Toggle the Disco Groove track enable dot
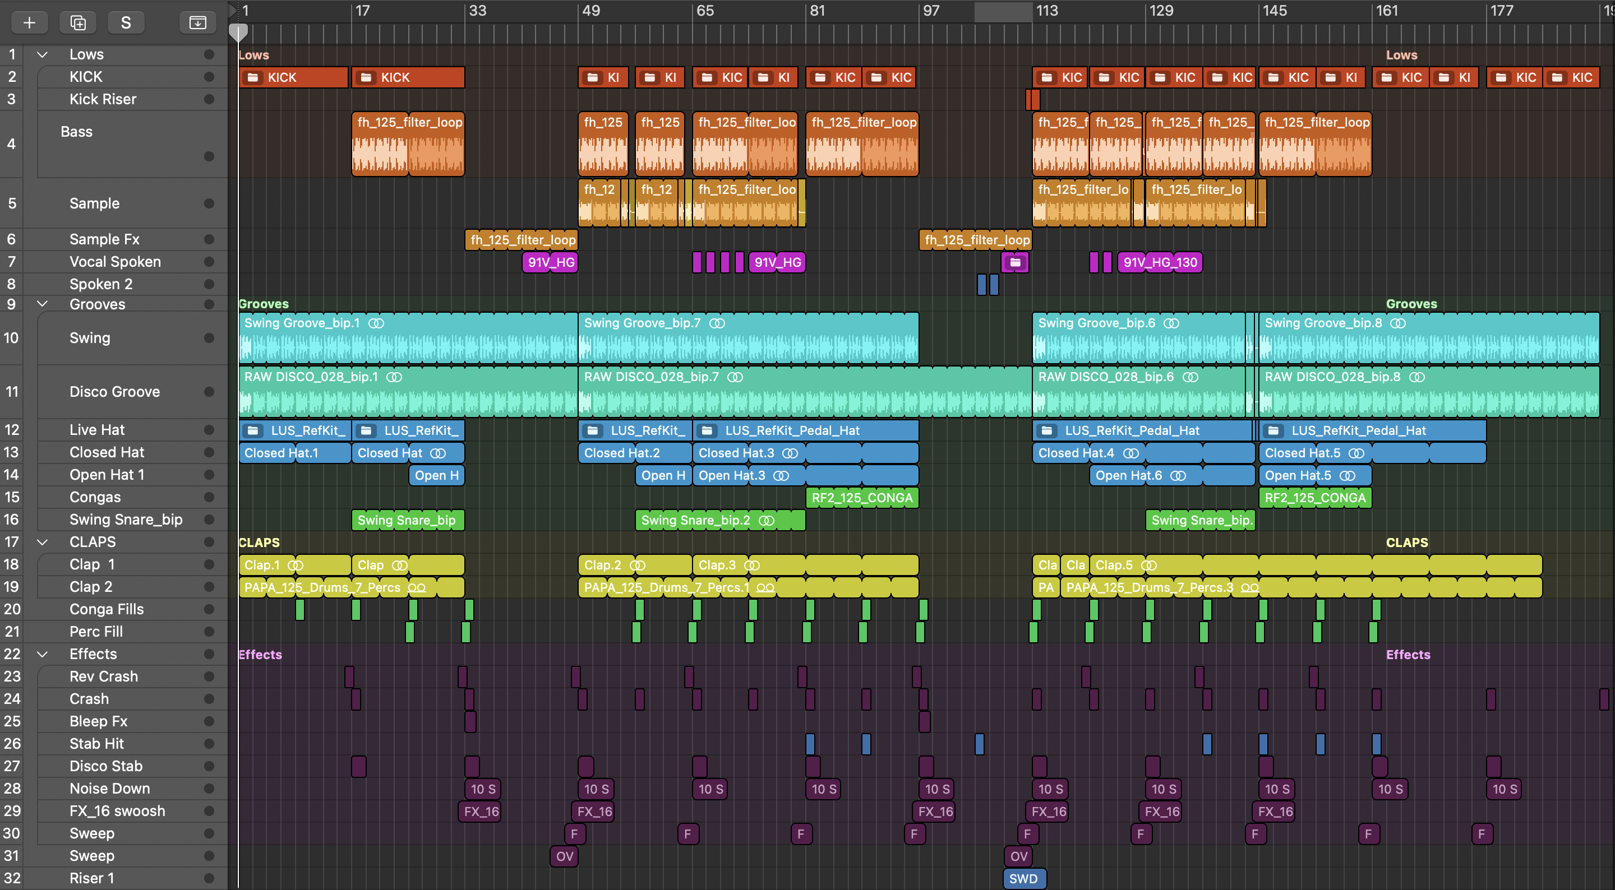The height and width of the screenshot is (890, 1615). click(209, 392)
